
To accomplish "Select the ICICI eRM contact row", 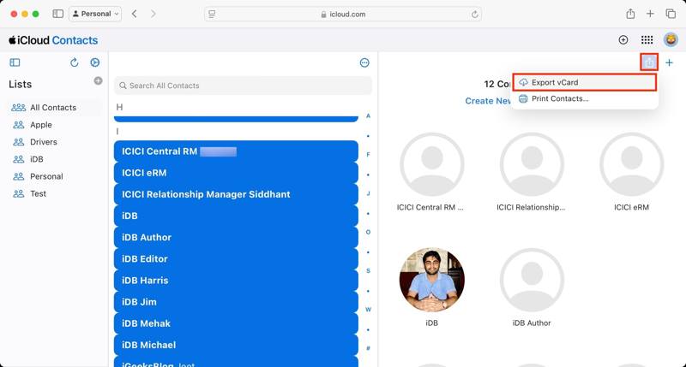I will point(237,173).
